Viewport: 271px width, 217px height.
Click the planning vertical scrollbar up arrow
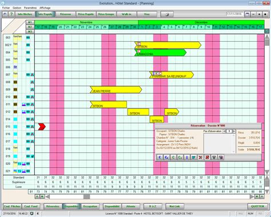click(267, 37)
